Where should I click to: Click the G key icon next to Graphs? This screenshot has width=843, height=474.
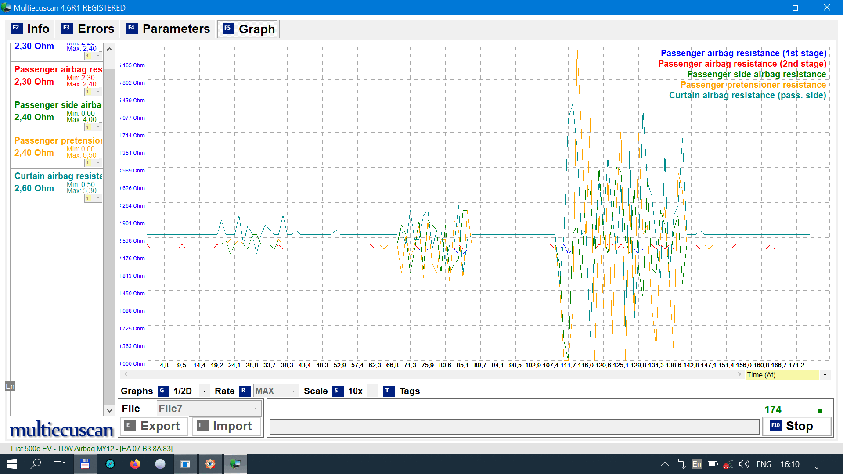pyautogui.click(x=163, y=391)
